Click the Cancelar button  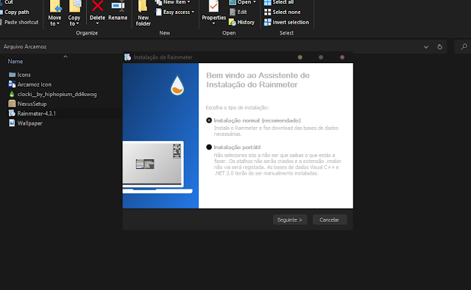pos(330,220)
